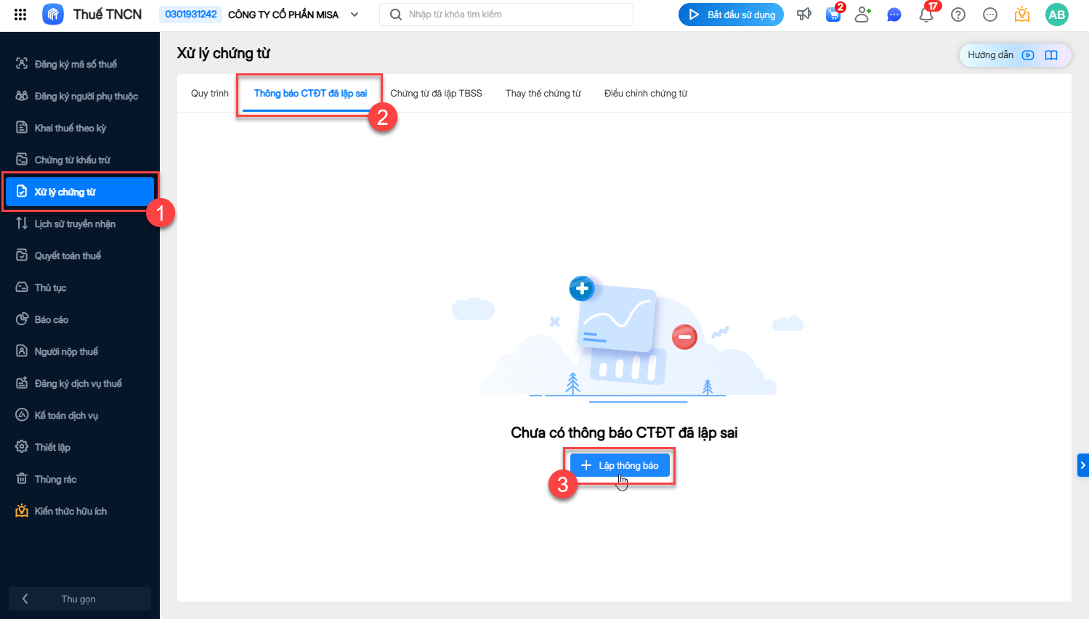Select Xử lý chứng từ menu
Screen dimensions: 1089x619
[80, 192]
